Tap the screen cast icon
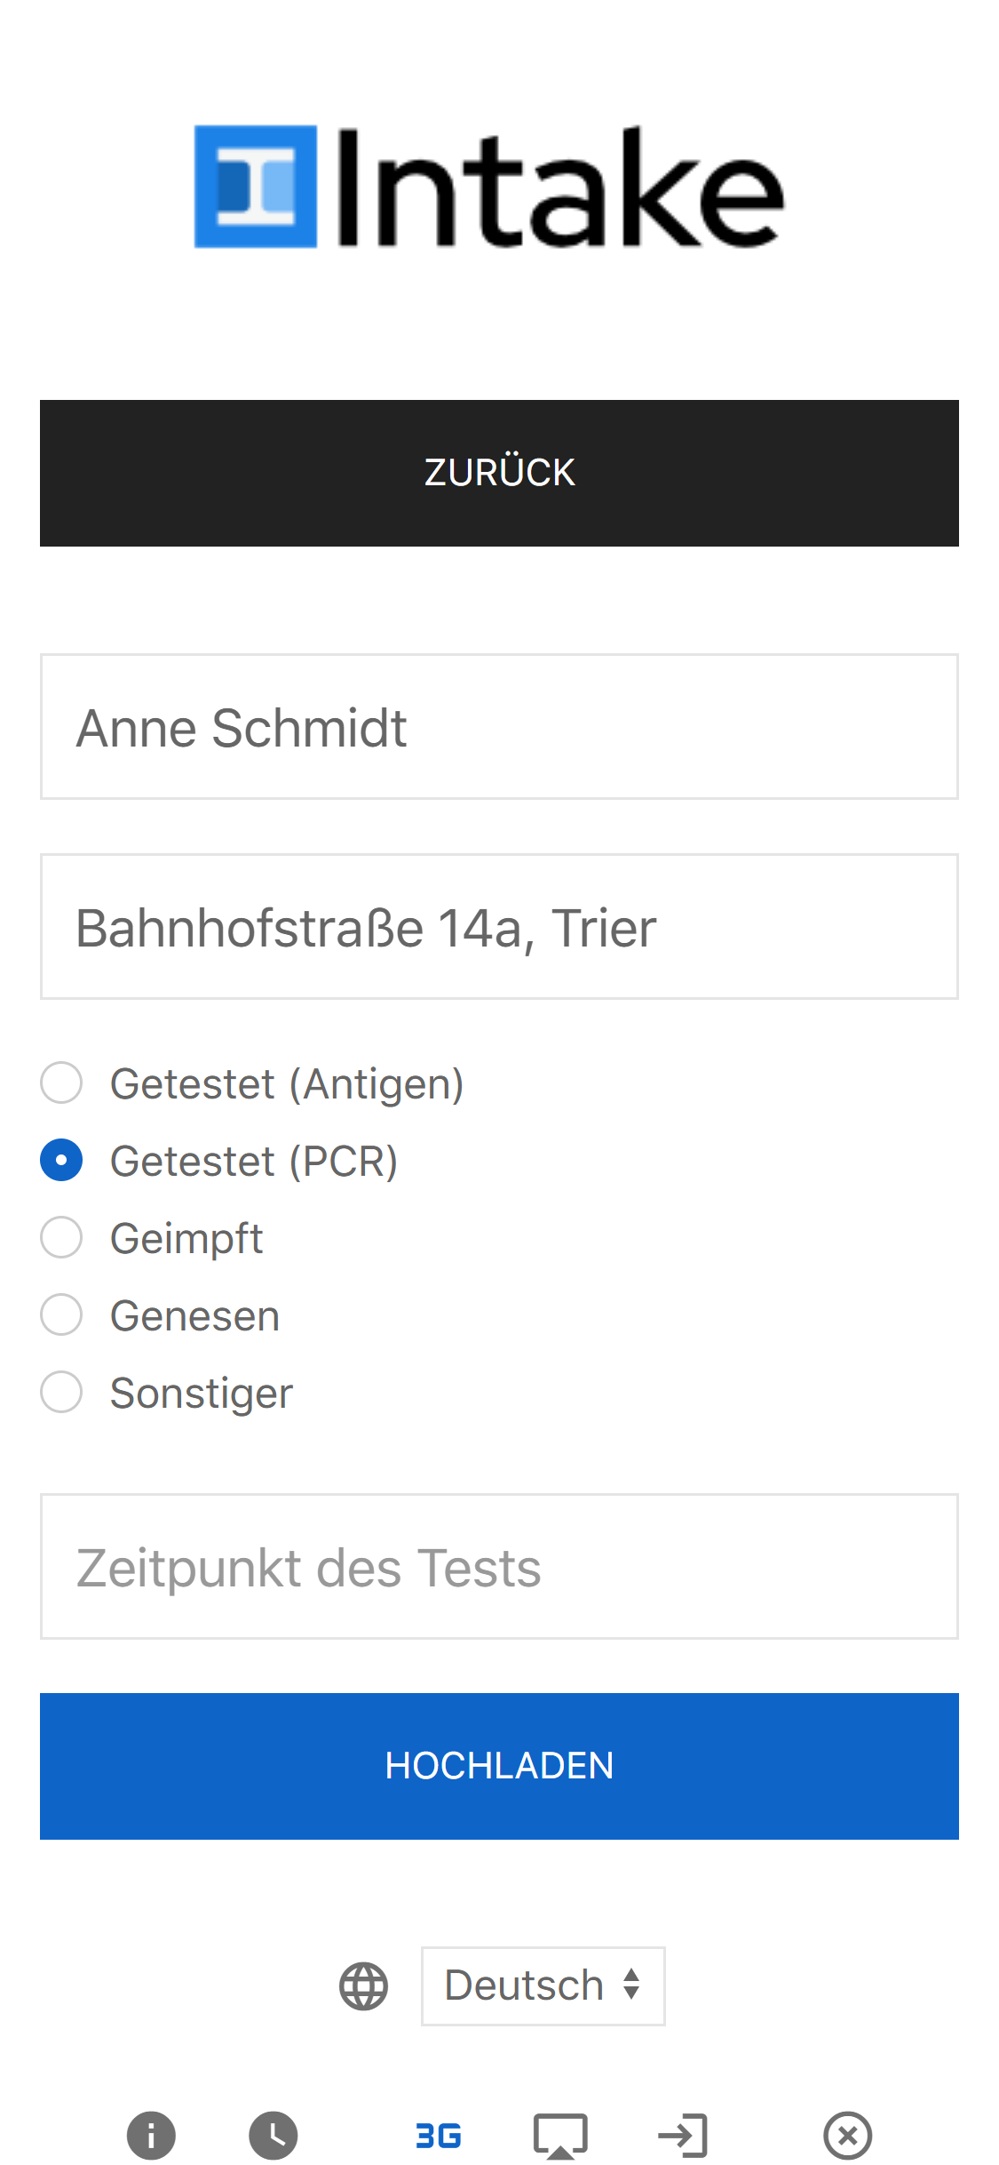Screen dimensions: 999x2165 point(559,2135)
